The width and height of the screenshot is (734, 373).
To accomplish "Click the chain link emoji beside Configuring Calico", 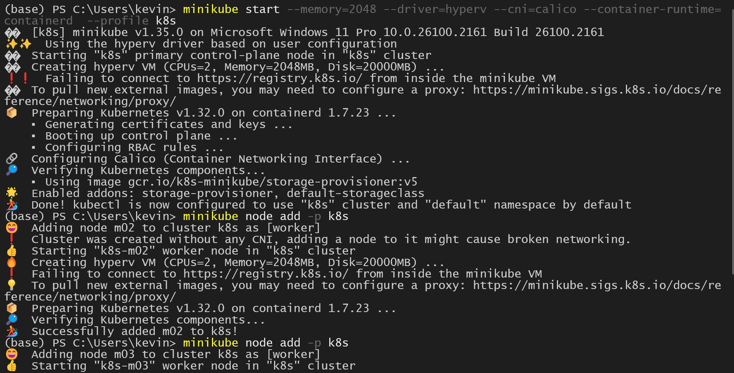I will (x=11, y=159).
